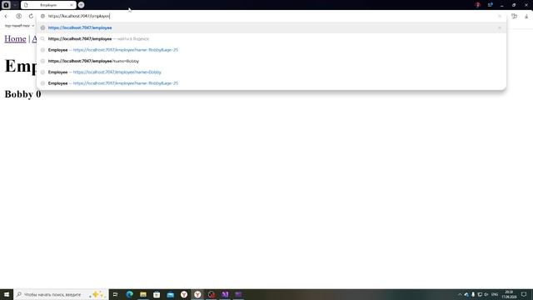Viewport: 533px width, 300px height.
Task: Launch Microsoft Edge from the taskbar
Action: point(130,294)
